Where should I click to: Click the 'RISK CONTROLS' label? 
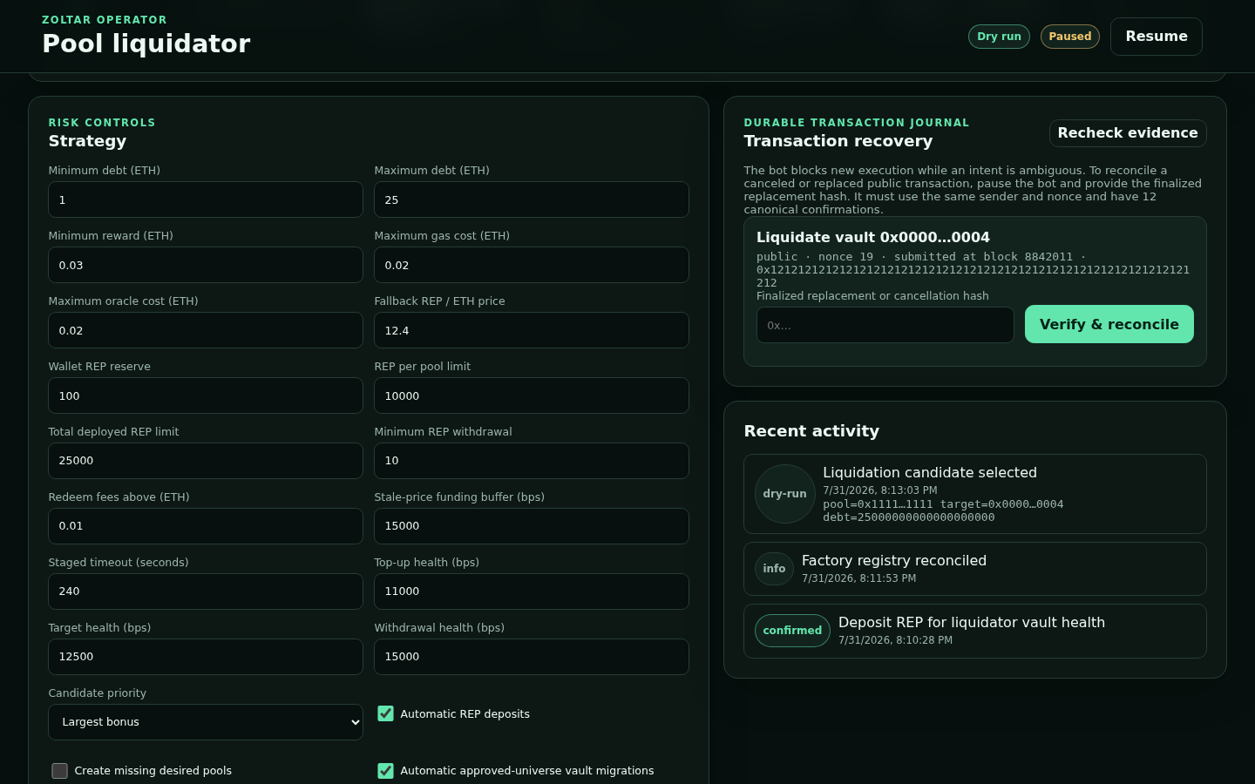pos(102,123)
